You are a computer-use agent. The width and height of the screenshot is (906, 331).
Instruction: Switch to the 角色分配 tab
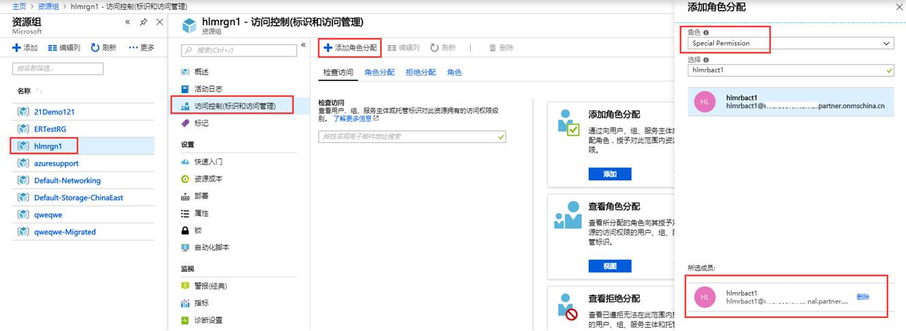(x=379, y=72)
